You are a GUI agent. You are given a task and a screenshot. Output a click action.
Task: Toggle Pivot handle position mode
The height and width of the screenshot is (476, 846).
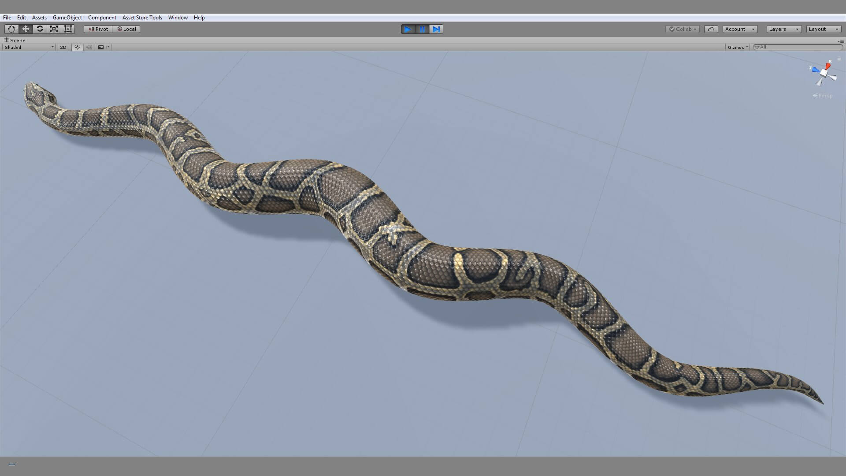tap(98, 29)
